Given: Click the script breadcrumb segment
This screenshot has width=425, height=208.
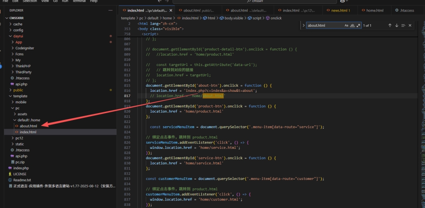Looking at the screenshot, I should (x=257, y=18).
